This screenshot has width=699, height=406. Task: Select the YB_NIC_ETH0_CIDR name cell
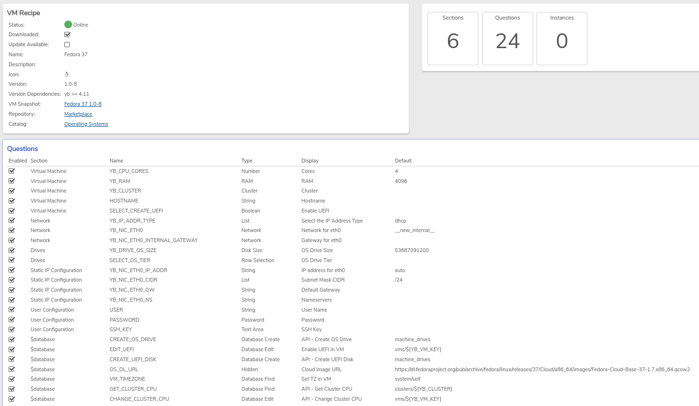click(133, 280)
